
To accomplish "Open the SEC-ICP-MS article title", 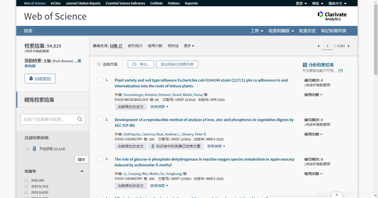I will coord(204,123).
